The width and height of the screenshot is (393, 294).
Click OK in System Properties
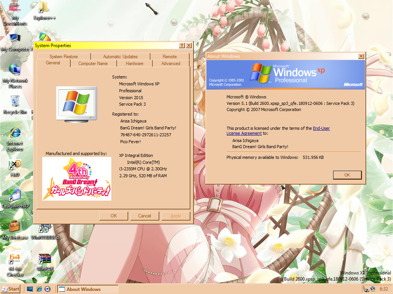tap(114, 216)
